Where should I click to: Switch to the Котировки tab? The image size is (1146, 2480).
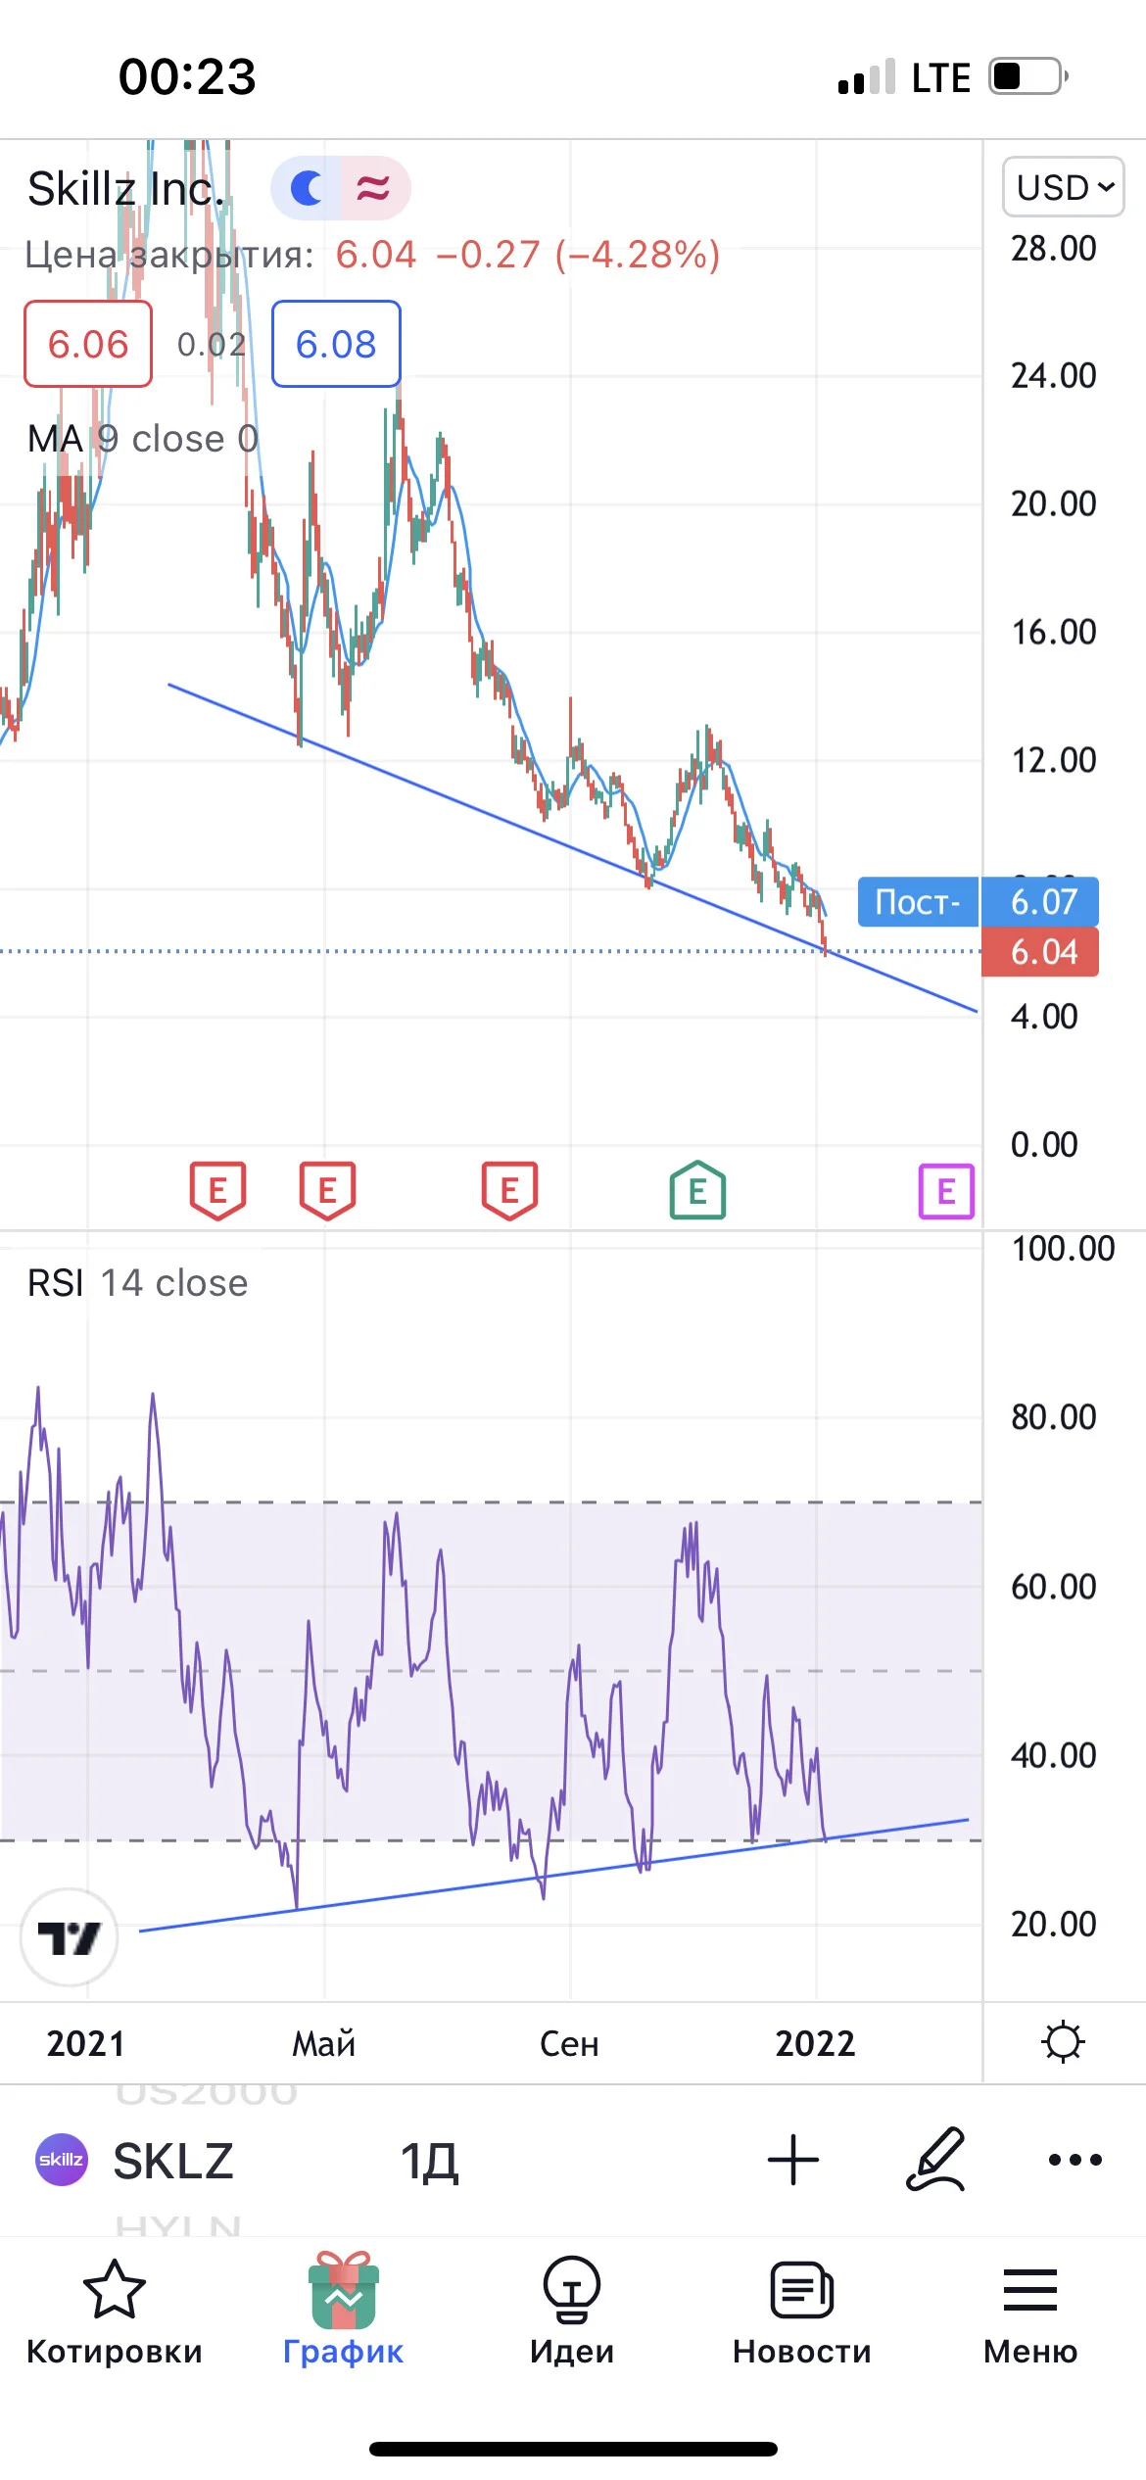[115, 2313]
